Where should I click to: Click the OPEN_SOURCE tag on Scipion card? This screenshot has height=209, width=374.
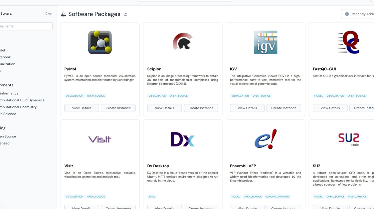click(179, 96)
